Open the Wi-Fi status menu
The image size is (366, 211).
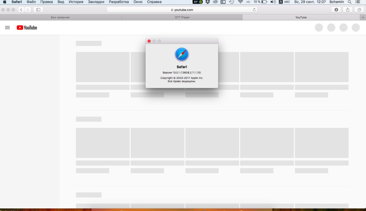(240, 2)
